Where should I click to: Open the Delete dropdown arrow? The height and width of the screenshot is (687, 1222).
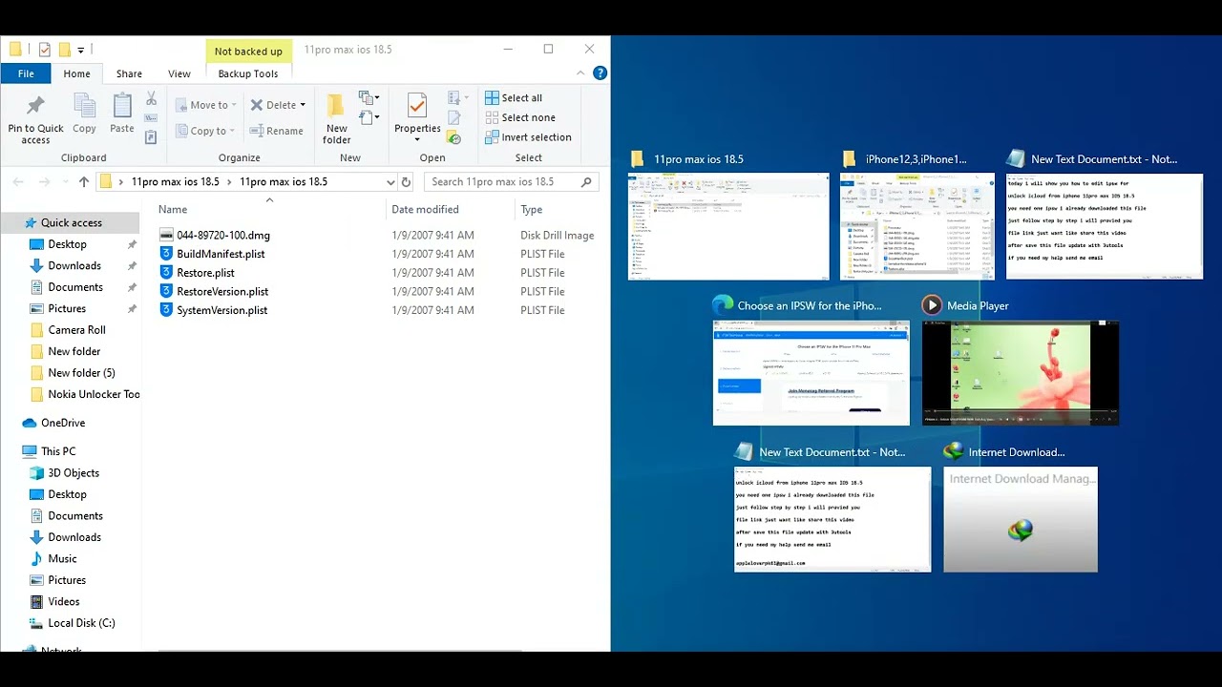(x=303, y=105)
